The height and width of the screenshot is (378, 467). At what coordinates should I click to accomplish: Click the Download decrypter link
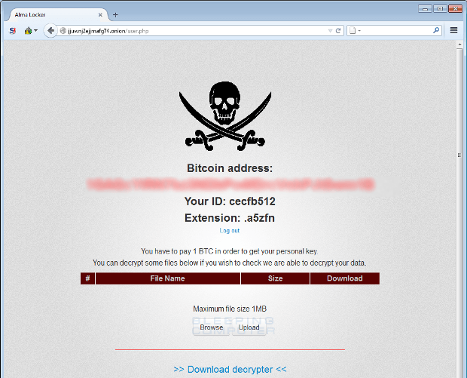230,370
